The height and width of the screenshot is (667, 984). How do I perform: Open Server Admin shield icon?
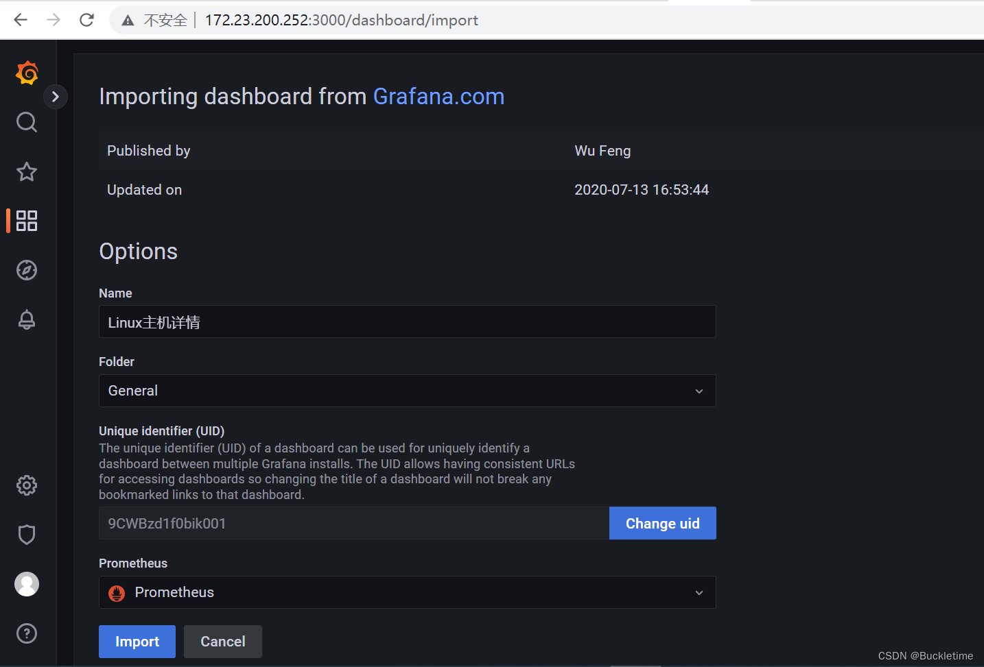[x=27, y=535]
